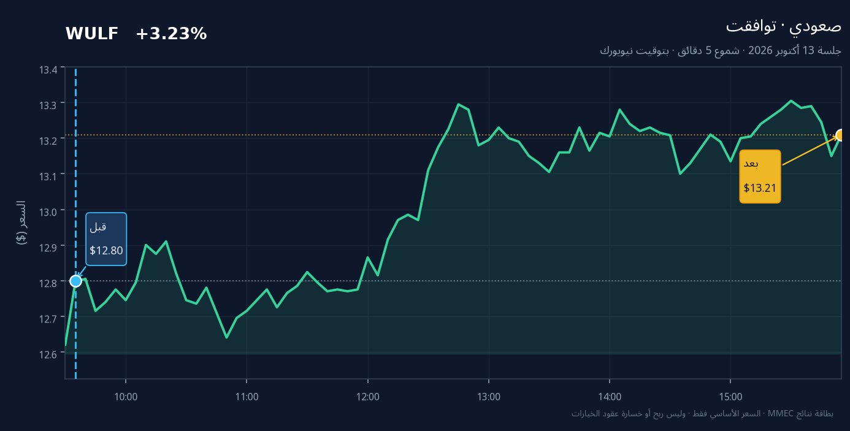Click the 13:00 time axis label
This screenshot has height=431, width=850.
pyautogui.click(x=489, y=397)
